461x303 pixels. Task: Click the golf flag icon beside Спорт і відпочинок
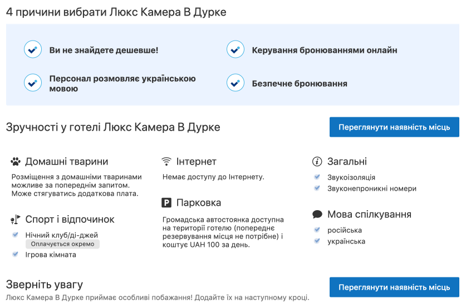click(16, 219)
